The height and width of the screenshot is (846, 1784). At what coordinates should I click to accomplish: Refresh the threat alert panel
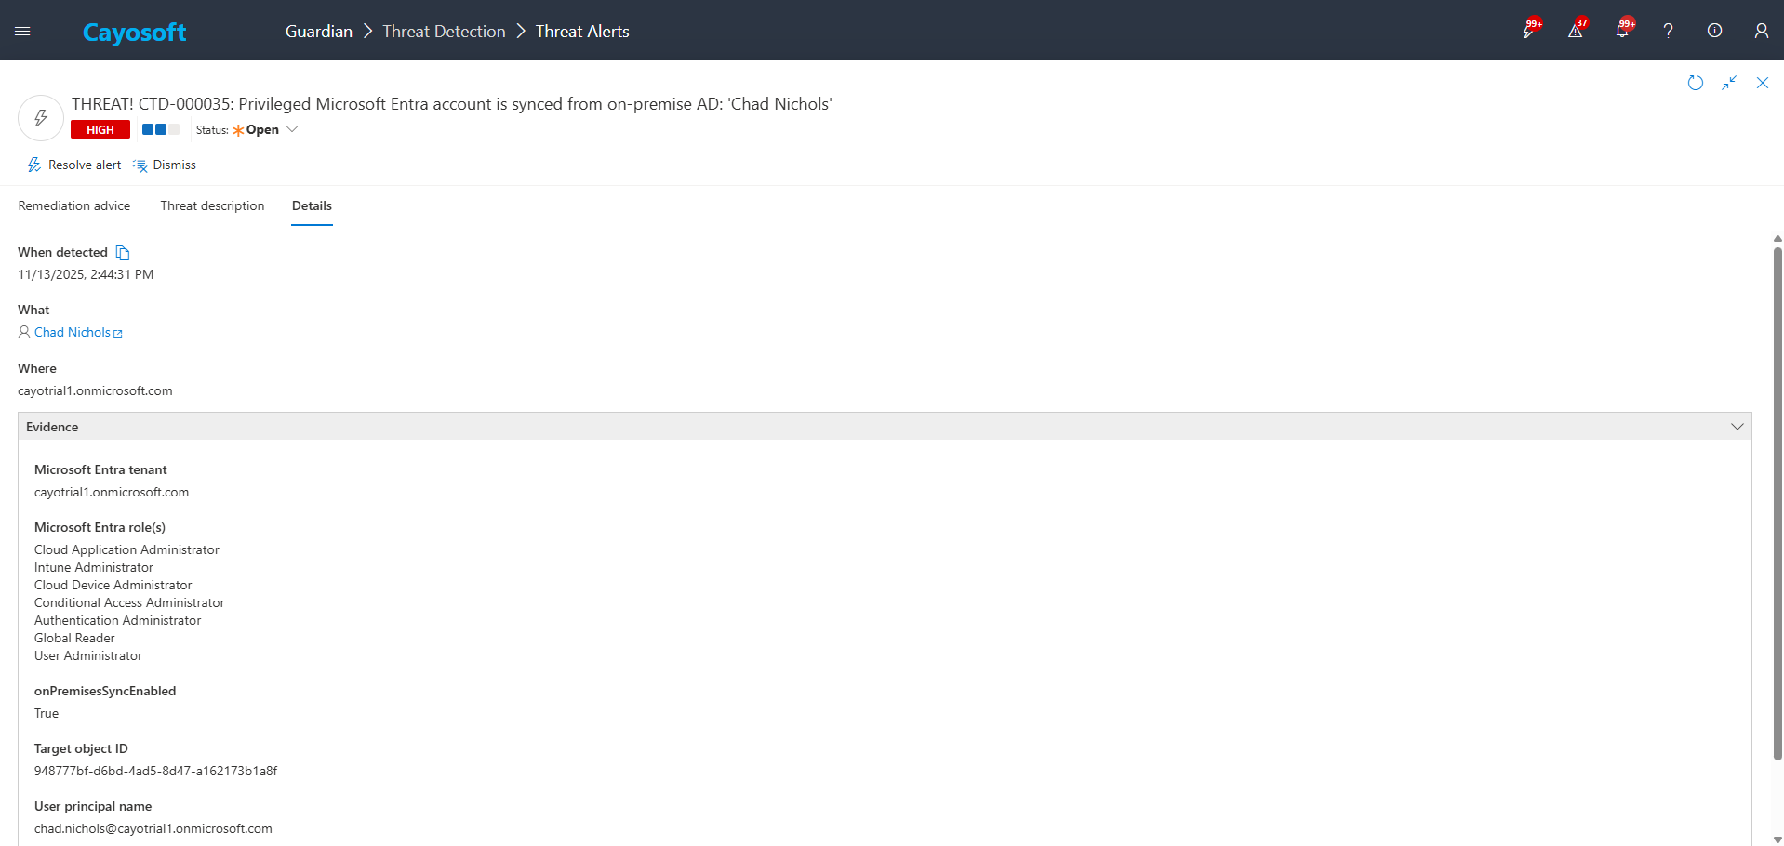tap(1695, 83)
